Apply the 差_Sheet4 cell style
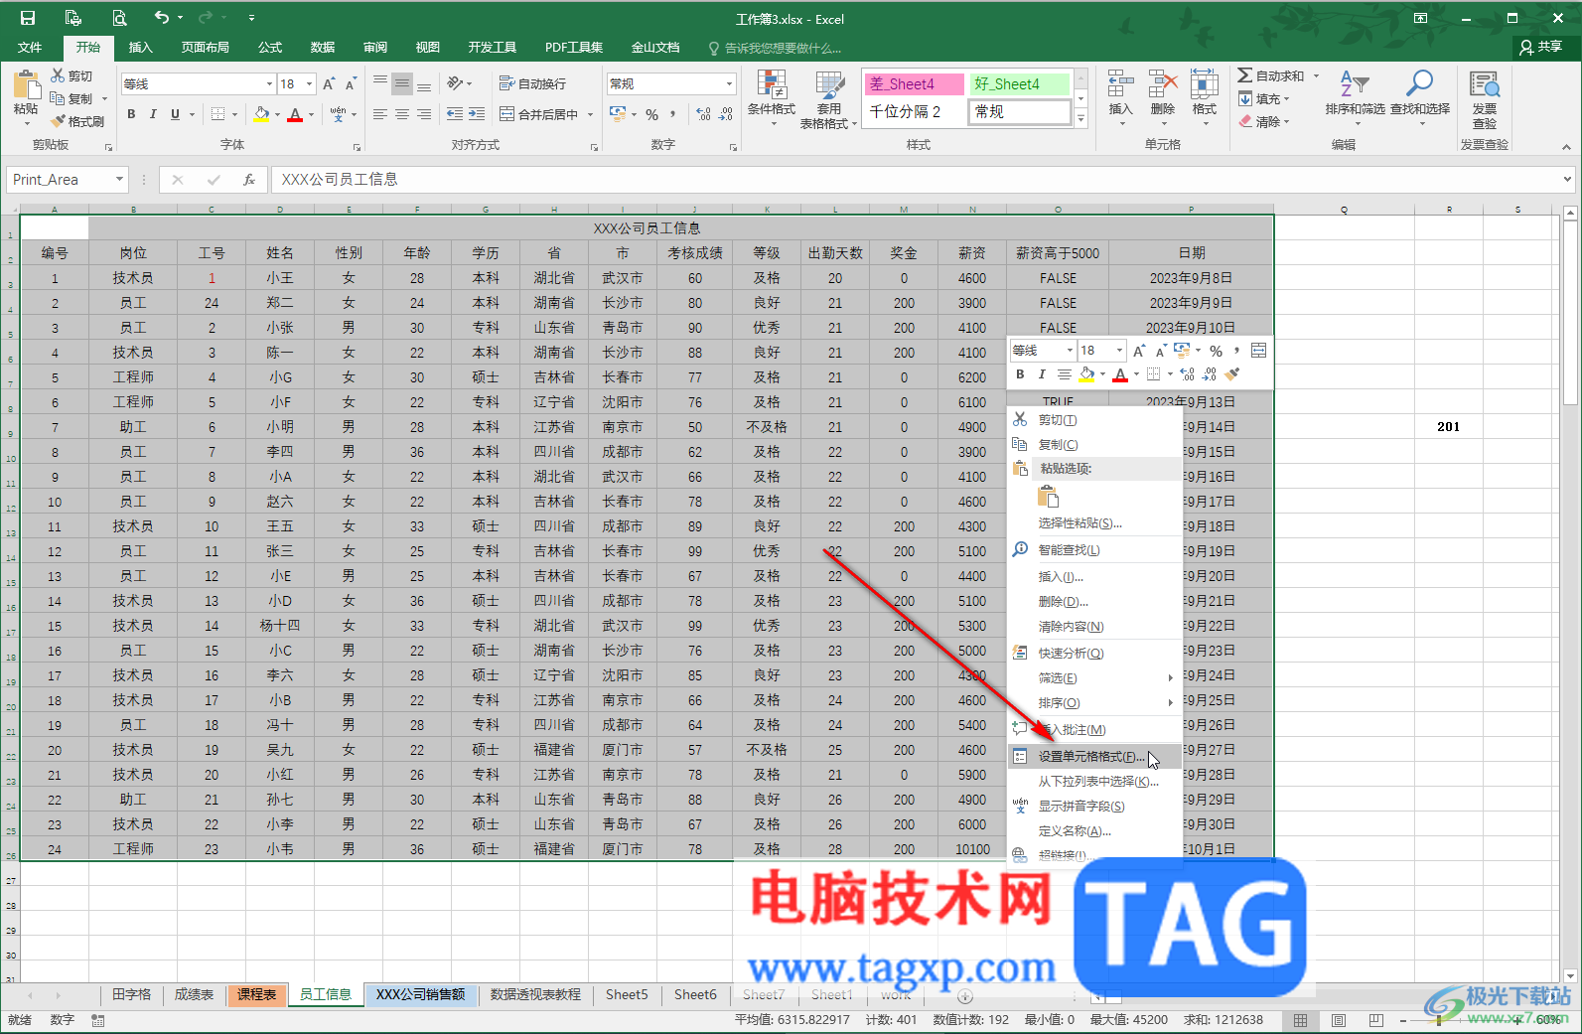 pos(914,84)
